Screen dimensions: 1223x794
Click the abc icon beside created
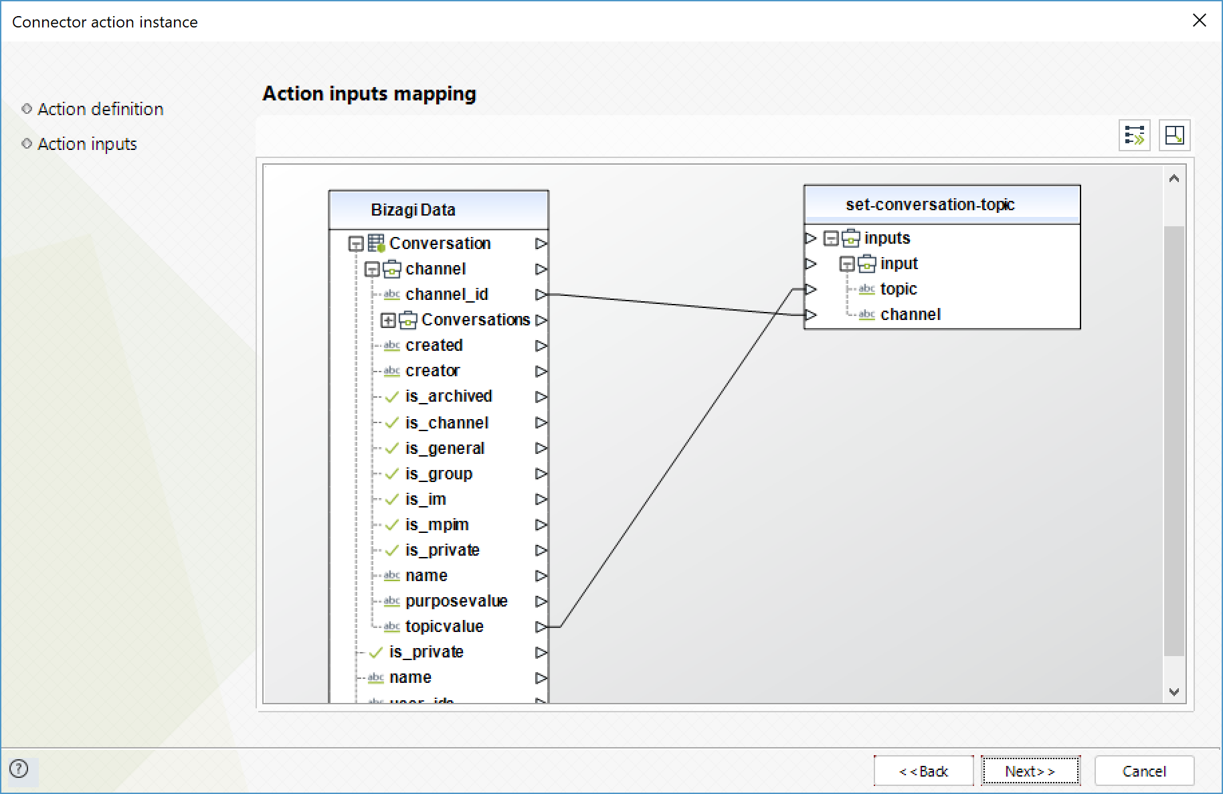coord(392,345)
